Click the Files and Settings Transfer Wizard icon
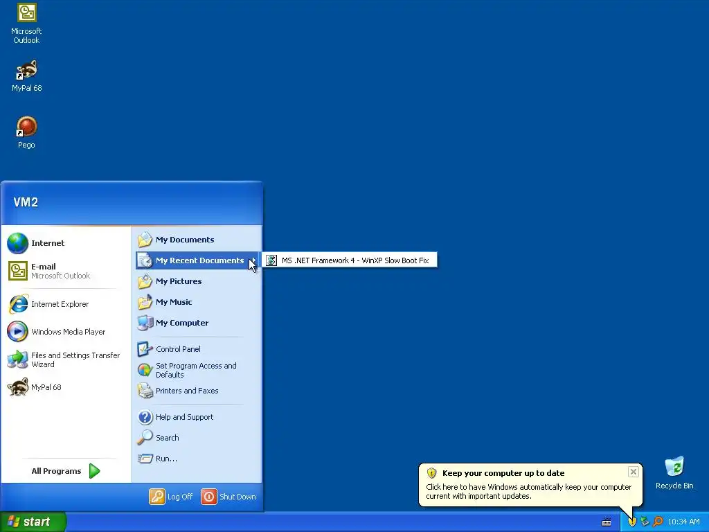The height and width of the screenshot is (532, 709). [17, 360]
